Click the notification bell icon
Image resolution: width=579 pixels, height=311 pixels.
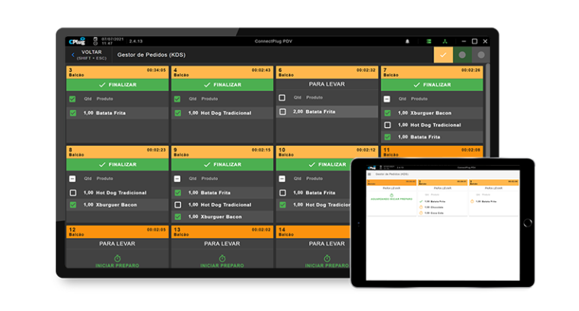coord(408,41)
